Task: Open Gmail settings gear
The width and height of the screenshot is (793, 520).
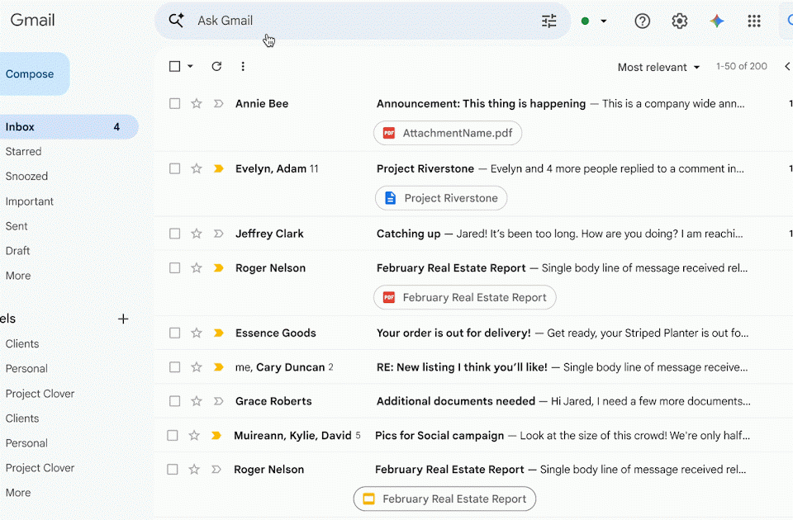Action: click(680, 21)
